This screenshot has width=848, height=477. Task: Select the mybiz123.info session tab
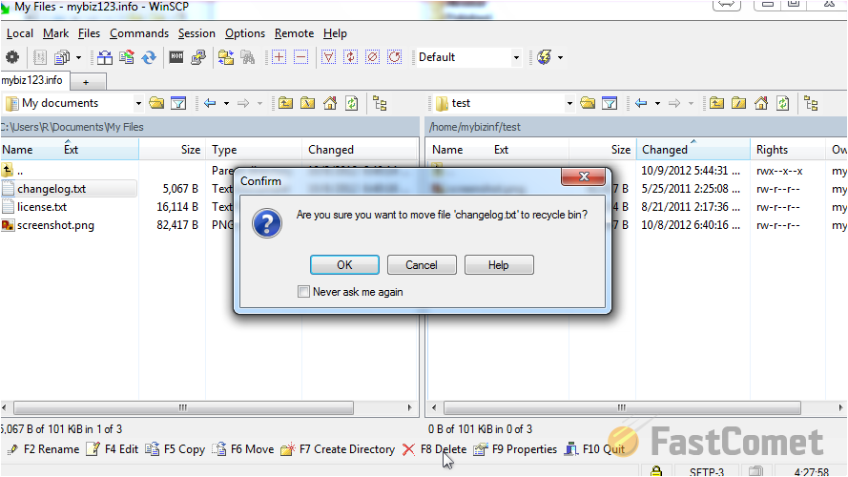click(32, 80)
